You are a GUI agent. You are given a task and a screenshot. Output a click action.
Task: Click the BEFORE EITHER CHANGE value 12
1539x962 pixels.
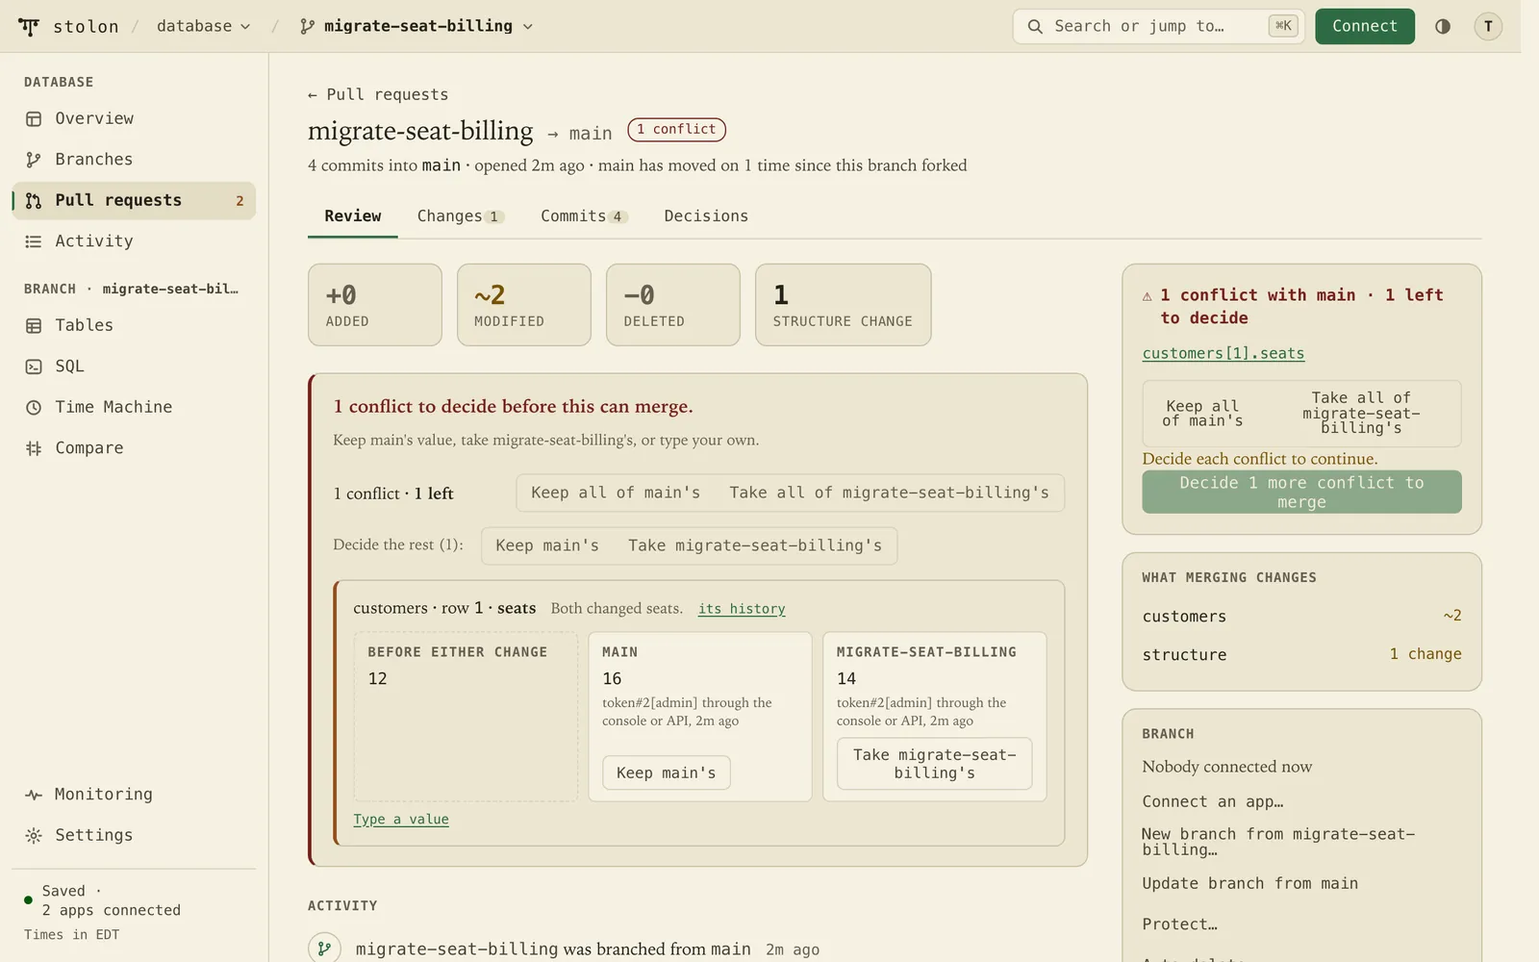click(378, 679)
